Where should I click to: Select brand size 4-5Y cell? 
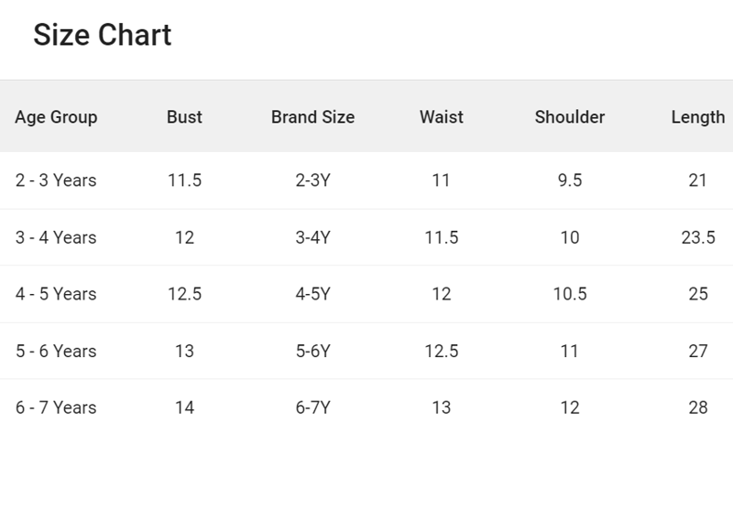(x=312, y=295)
